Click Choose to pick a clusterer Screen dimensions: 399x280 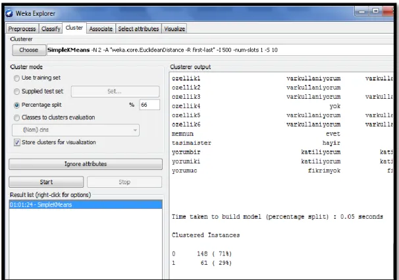click(x=29, y=50)
